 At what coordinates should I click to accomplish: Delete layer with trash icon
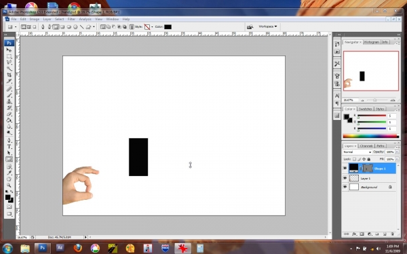(392, 234)
